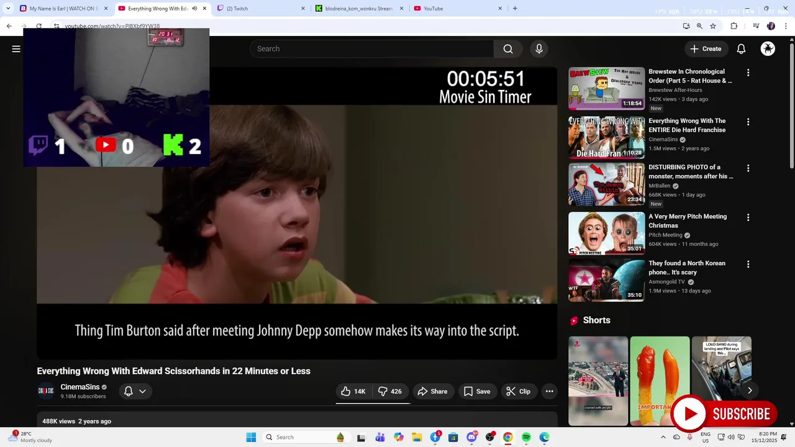Open options for MrBallen video

(x=748, y=168)
